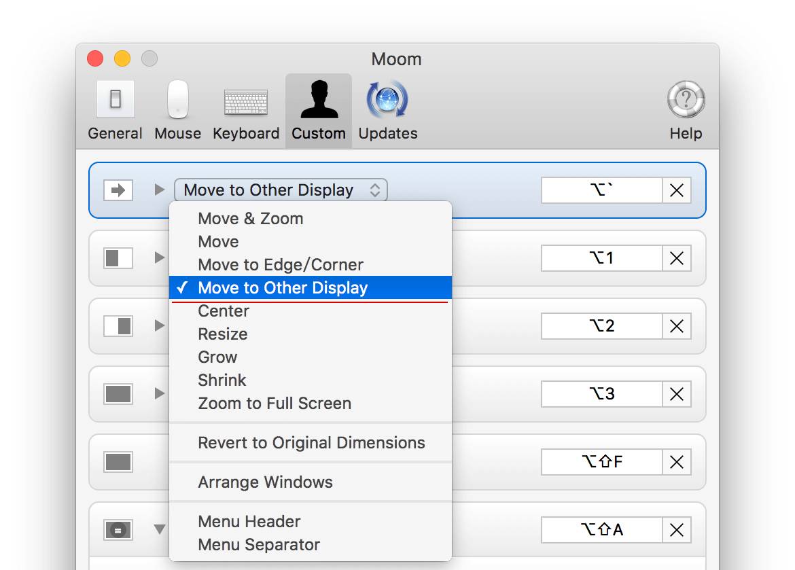Viewport: 795px width, 570px height.
Task: Choose Move & Zoom from the menu
Action: 250,219
